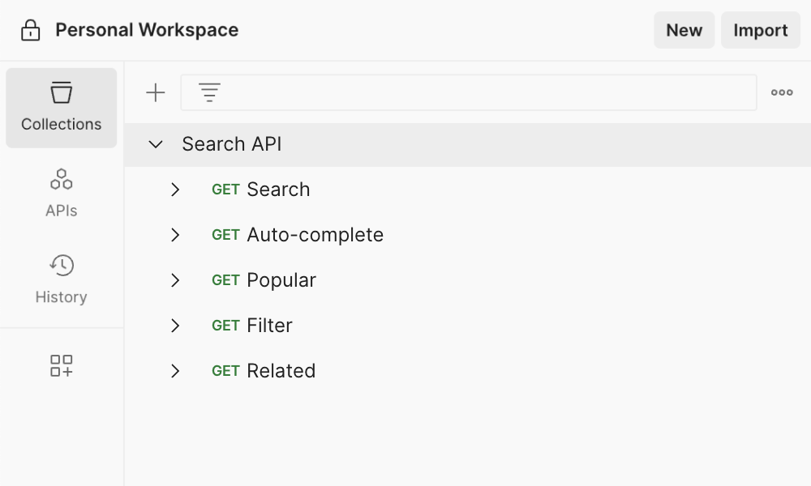Switch to the APIs sidebar tab

click(62, 193)
